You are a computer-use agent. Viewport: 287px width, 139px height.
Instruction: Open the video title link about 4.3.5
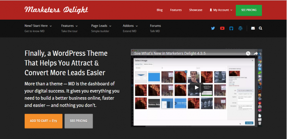click(170, 53)
